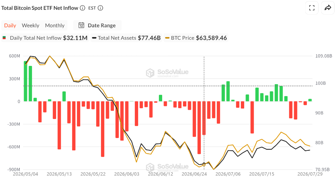Image resolution: width=336 pixels, height=185 pixels.
Task: Switch to the Weekly tab
Action: [30, 25]
